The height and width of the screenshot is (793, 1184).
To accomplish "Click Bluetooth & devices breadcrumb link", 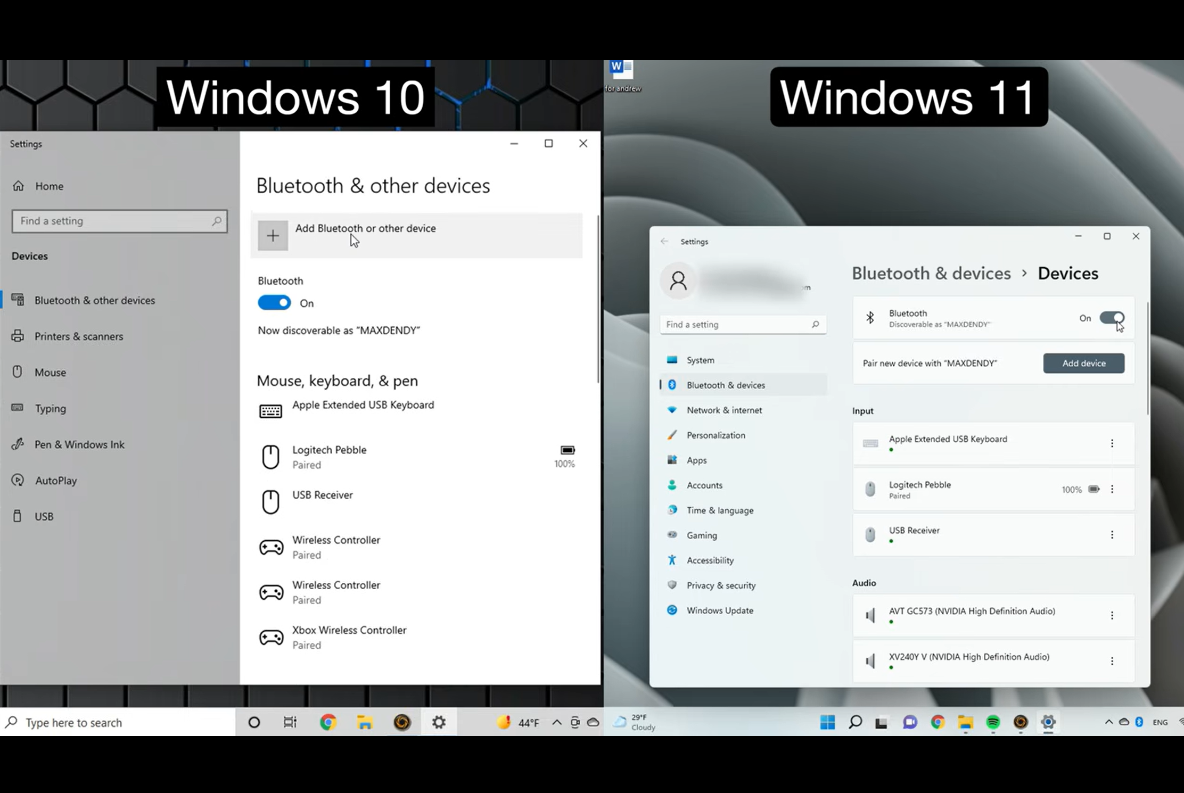I will [x=931, y=273].
